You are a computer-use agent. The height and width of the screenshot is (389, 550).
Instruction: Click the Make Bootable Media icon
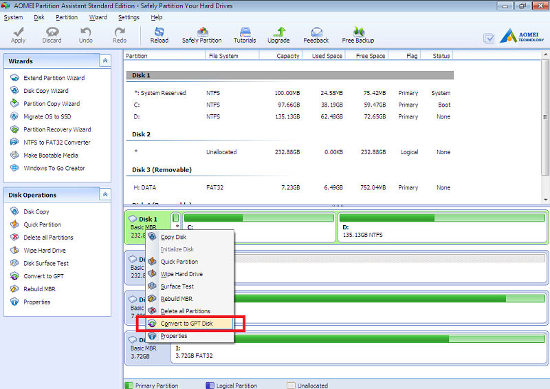tap(14, 155)
